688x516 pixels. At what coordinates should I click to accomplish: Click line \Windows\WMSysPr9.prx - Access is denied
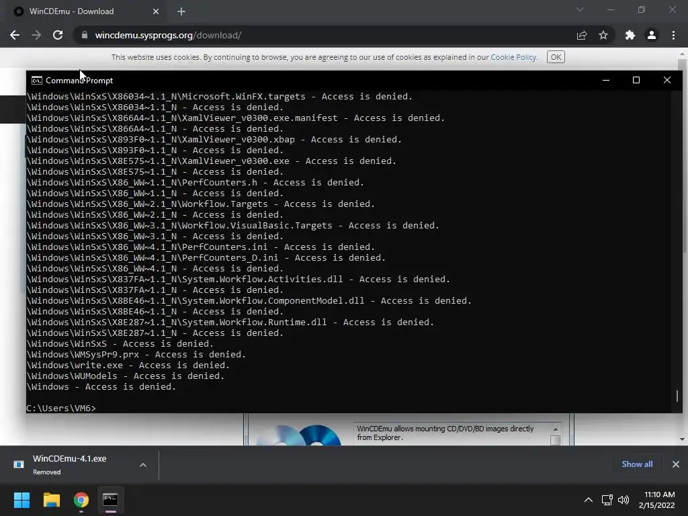coord(136,355)
